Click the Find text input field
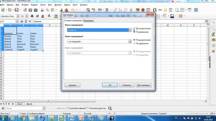The height and width of the screenshot is (121, 216). click(x=24, y=108)
